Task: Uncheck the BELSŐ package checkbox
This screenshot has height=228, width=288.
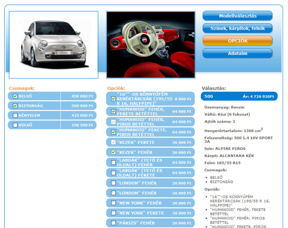Action: pos(15,96)
